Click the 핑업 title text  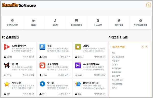point(49,46)
